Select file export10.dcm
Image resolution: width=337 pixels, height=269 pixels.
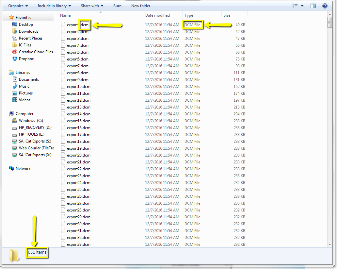(79, 87)
